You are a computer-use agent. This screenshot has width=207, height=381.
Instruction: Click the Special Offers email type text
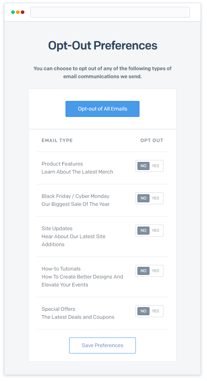58,309
